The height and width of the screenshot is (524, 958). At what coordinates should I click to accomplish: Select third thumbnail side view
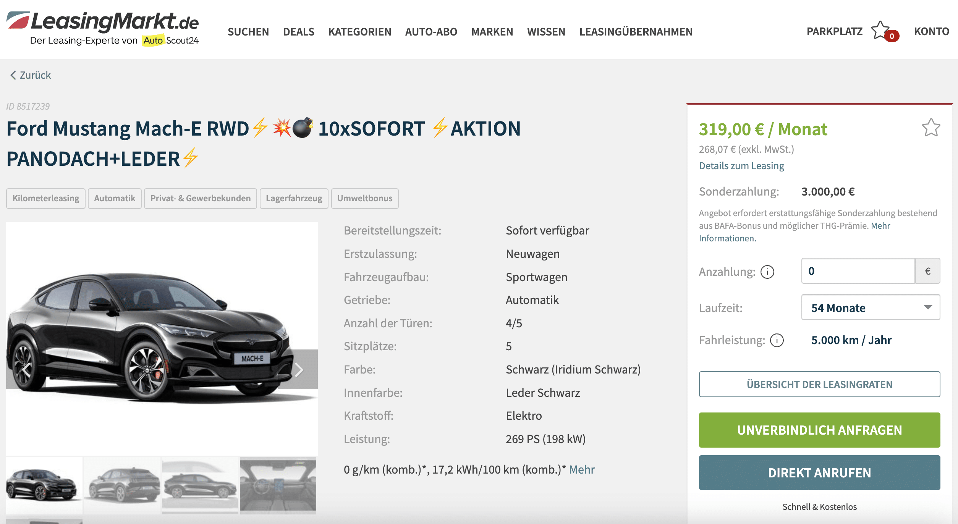pyautogui.click(x=200, y=485)
